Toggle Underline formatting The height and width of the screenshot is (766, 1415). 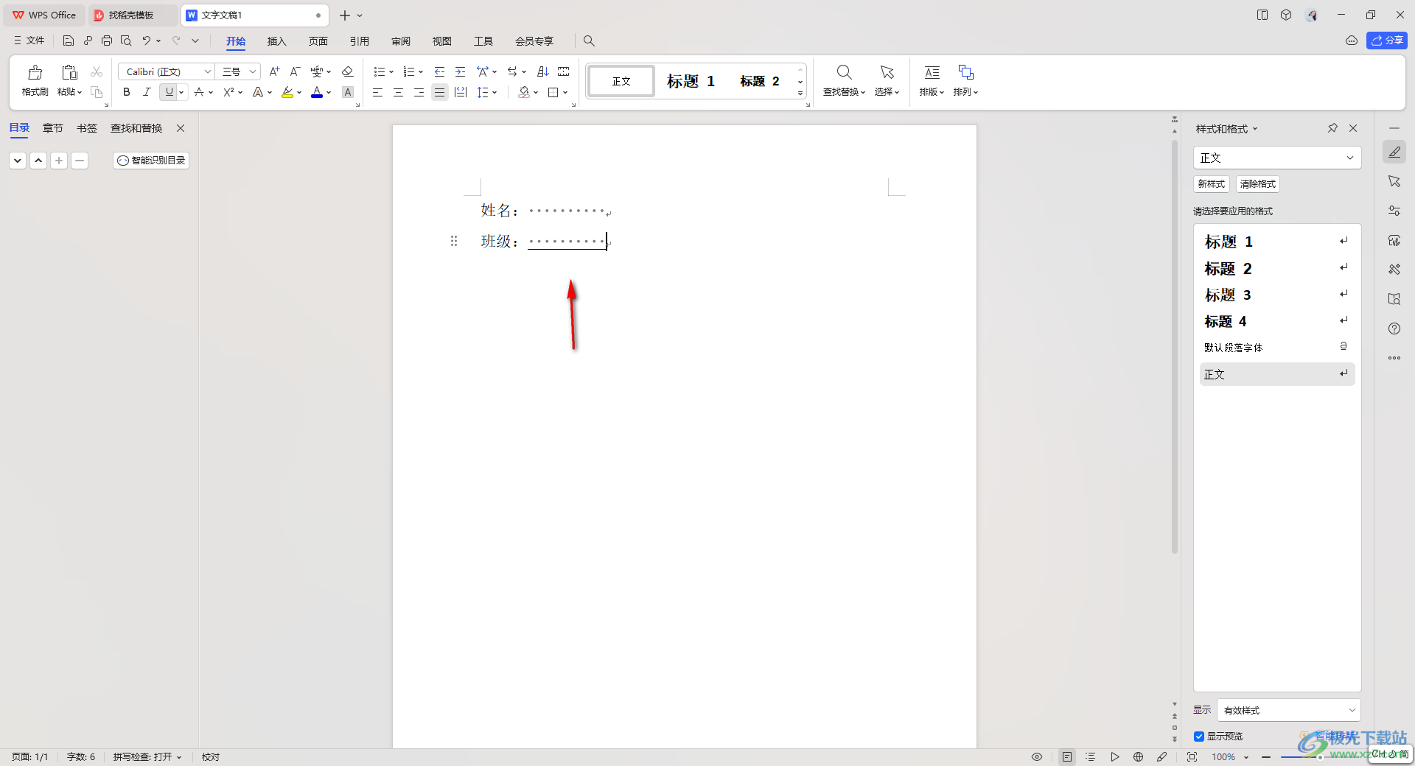(169, 92)
